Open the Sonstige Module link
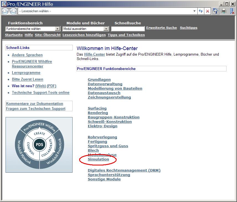 (x=104, y=179)
